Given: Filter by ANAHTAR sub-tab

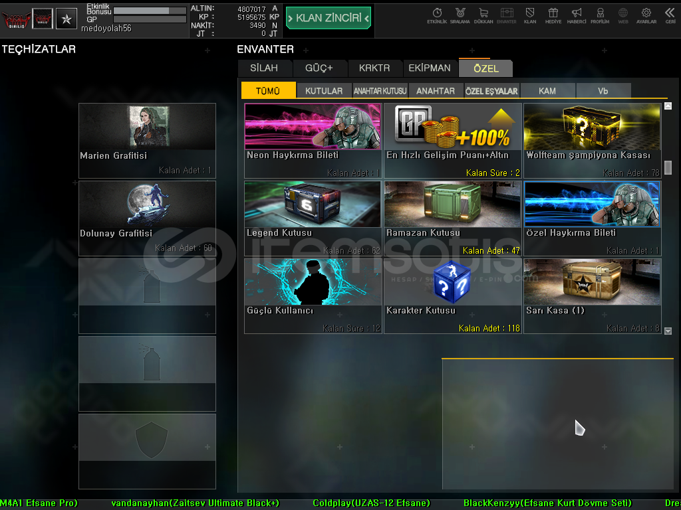Looking at the screenshot, I should 436,90.
